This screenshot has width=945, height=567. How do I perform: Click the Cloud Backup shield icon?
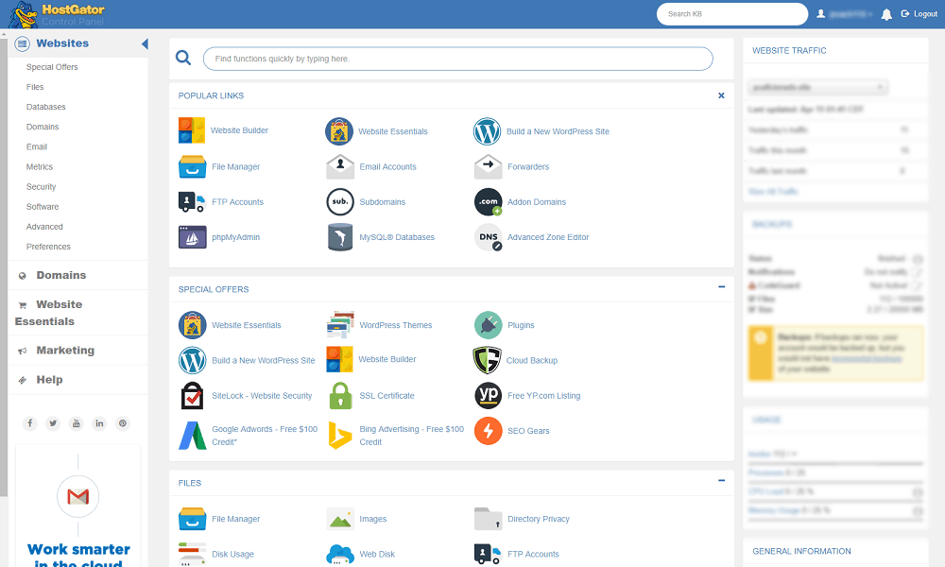(x=487, y=360)
